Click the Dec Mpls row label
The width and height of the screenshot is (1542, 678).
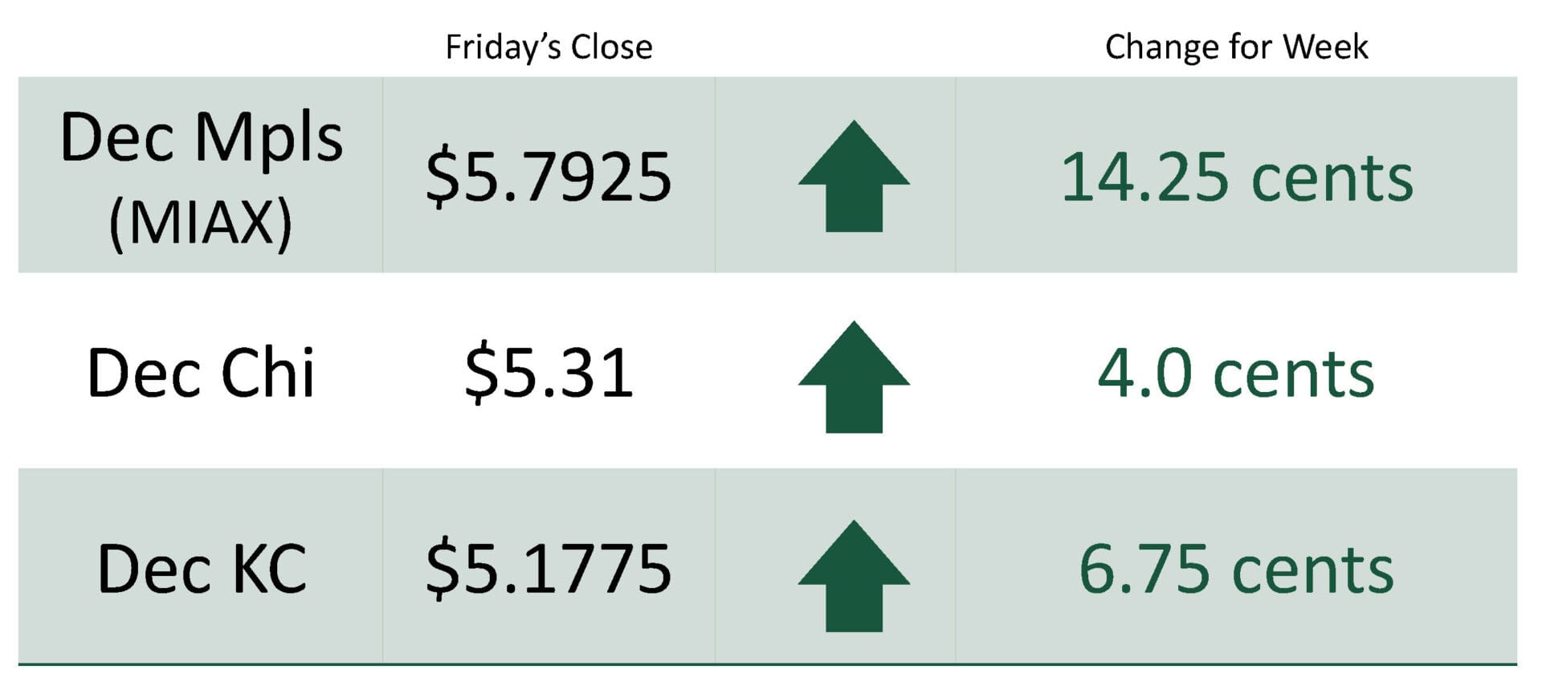tap(201, 138)
